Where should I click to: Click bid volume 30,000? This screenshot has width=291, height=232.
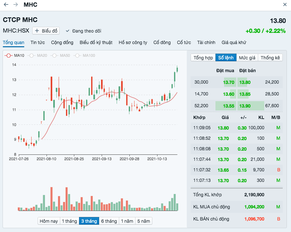point(201,82)
